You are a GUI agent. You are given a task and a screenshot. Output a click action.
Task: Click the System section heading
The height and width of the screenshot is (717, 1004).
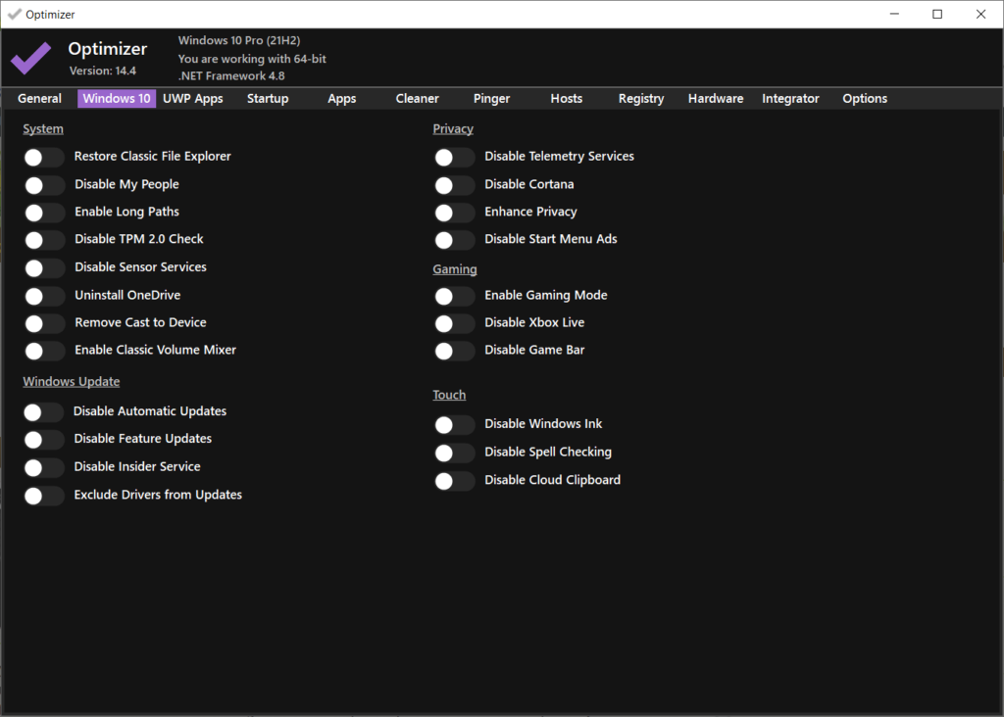point(43,129)
